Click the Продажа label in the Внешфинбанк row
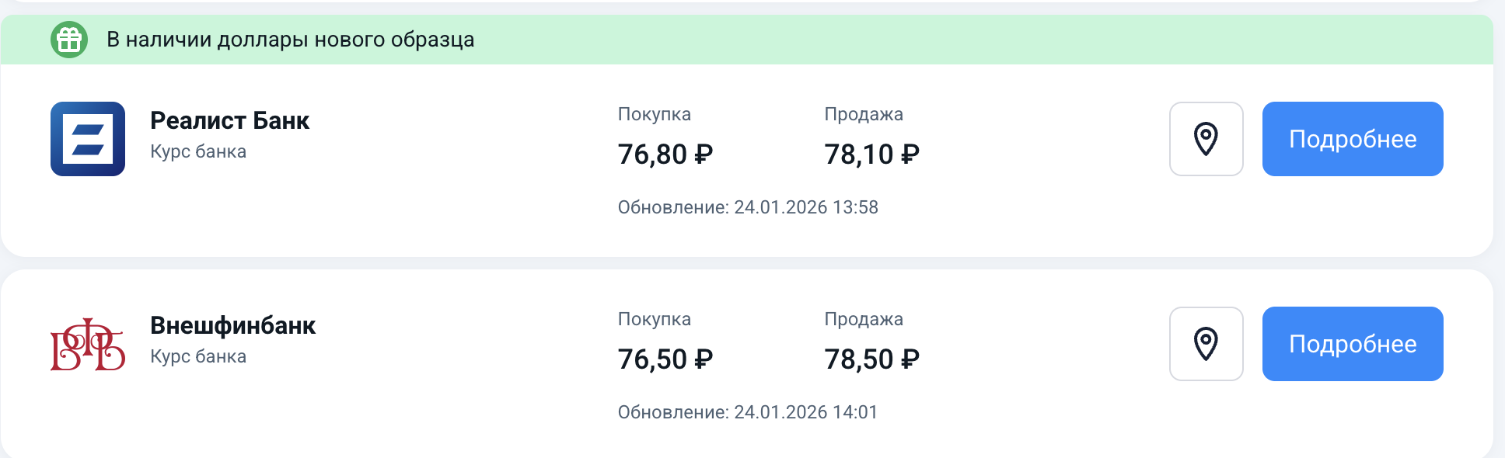This screenshot has width=1505, height=458. [x=863, y=319]
